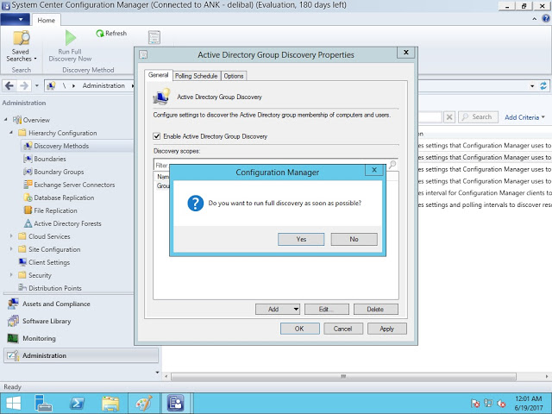Launch PowerShell from the taskbar
Viewport: 552px width, 414px height.
pyautogui.click(x=77, y=402)
